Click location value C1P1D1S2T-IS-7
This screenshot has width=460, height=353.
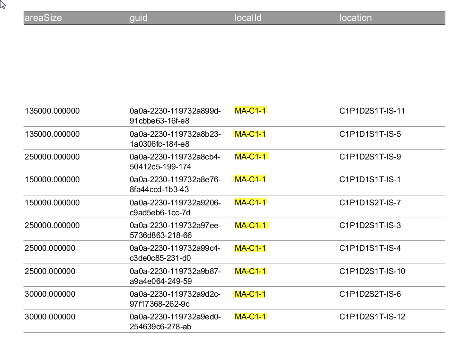tap(370, 203)
